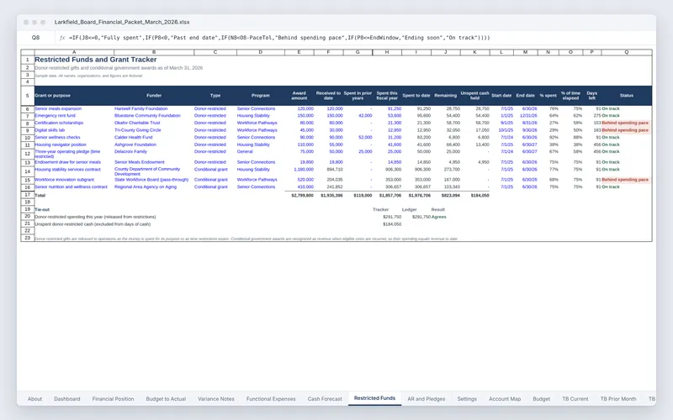Select row 17 header
Screen dimensions: 673x420
point(28,195)
